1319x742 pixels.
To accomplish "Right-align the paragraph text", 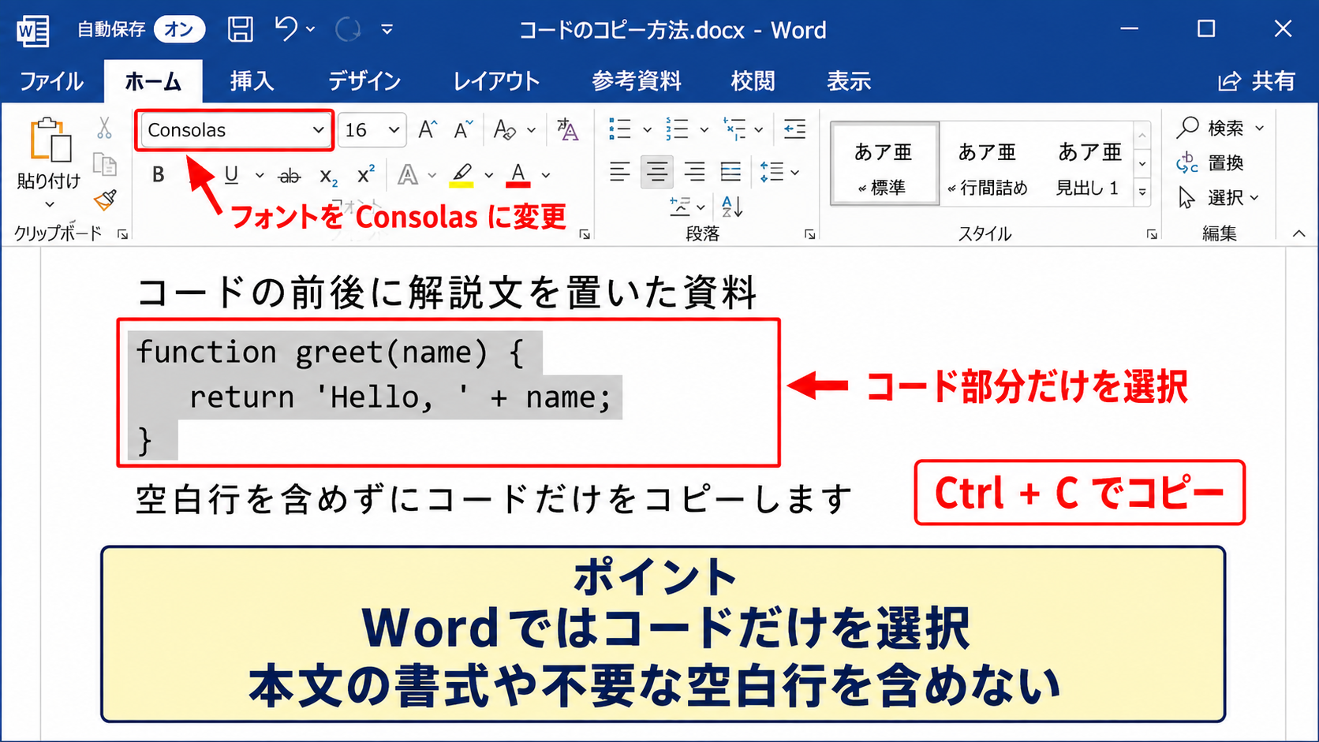I will tap(694, 171).
